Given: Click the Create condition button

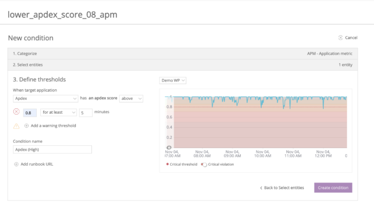Looking at the screenshot, I should (333, 188).
